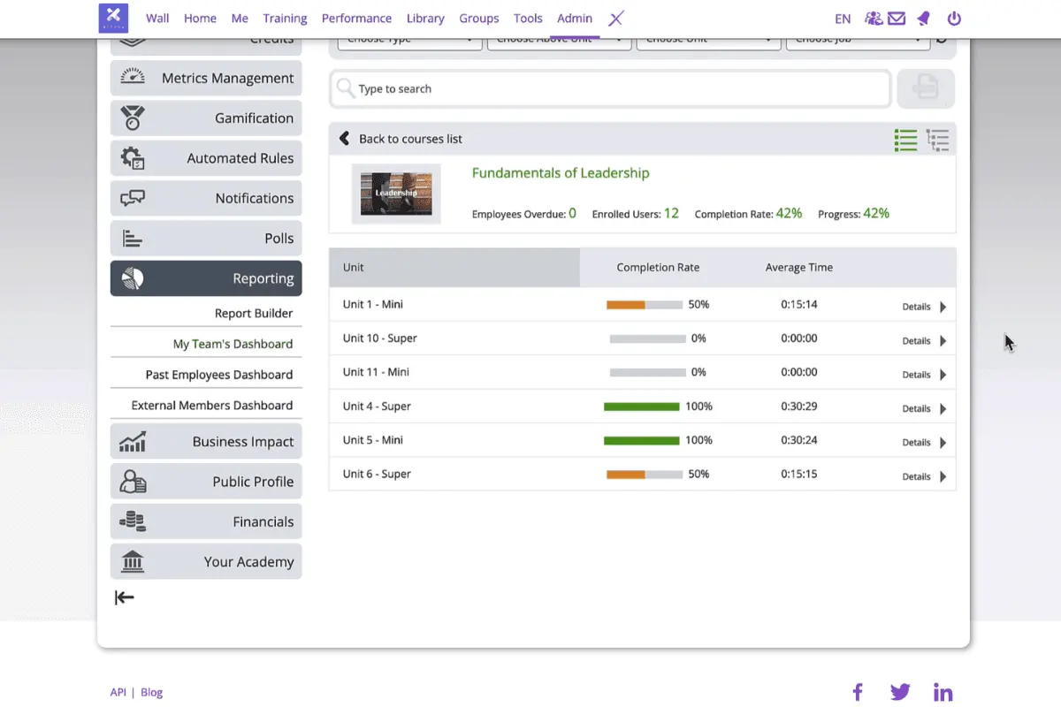
Task: Focus the 'Type to search' field
Action: pos(610,88)
